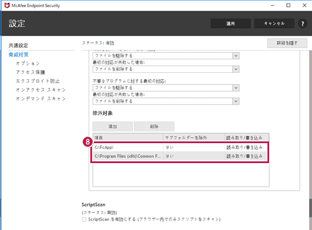Select the C:\Program Files (x86)\Common F... row
The width and height of the screenshot is (312, 230).
(x=179, y=156)
